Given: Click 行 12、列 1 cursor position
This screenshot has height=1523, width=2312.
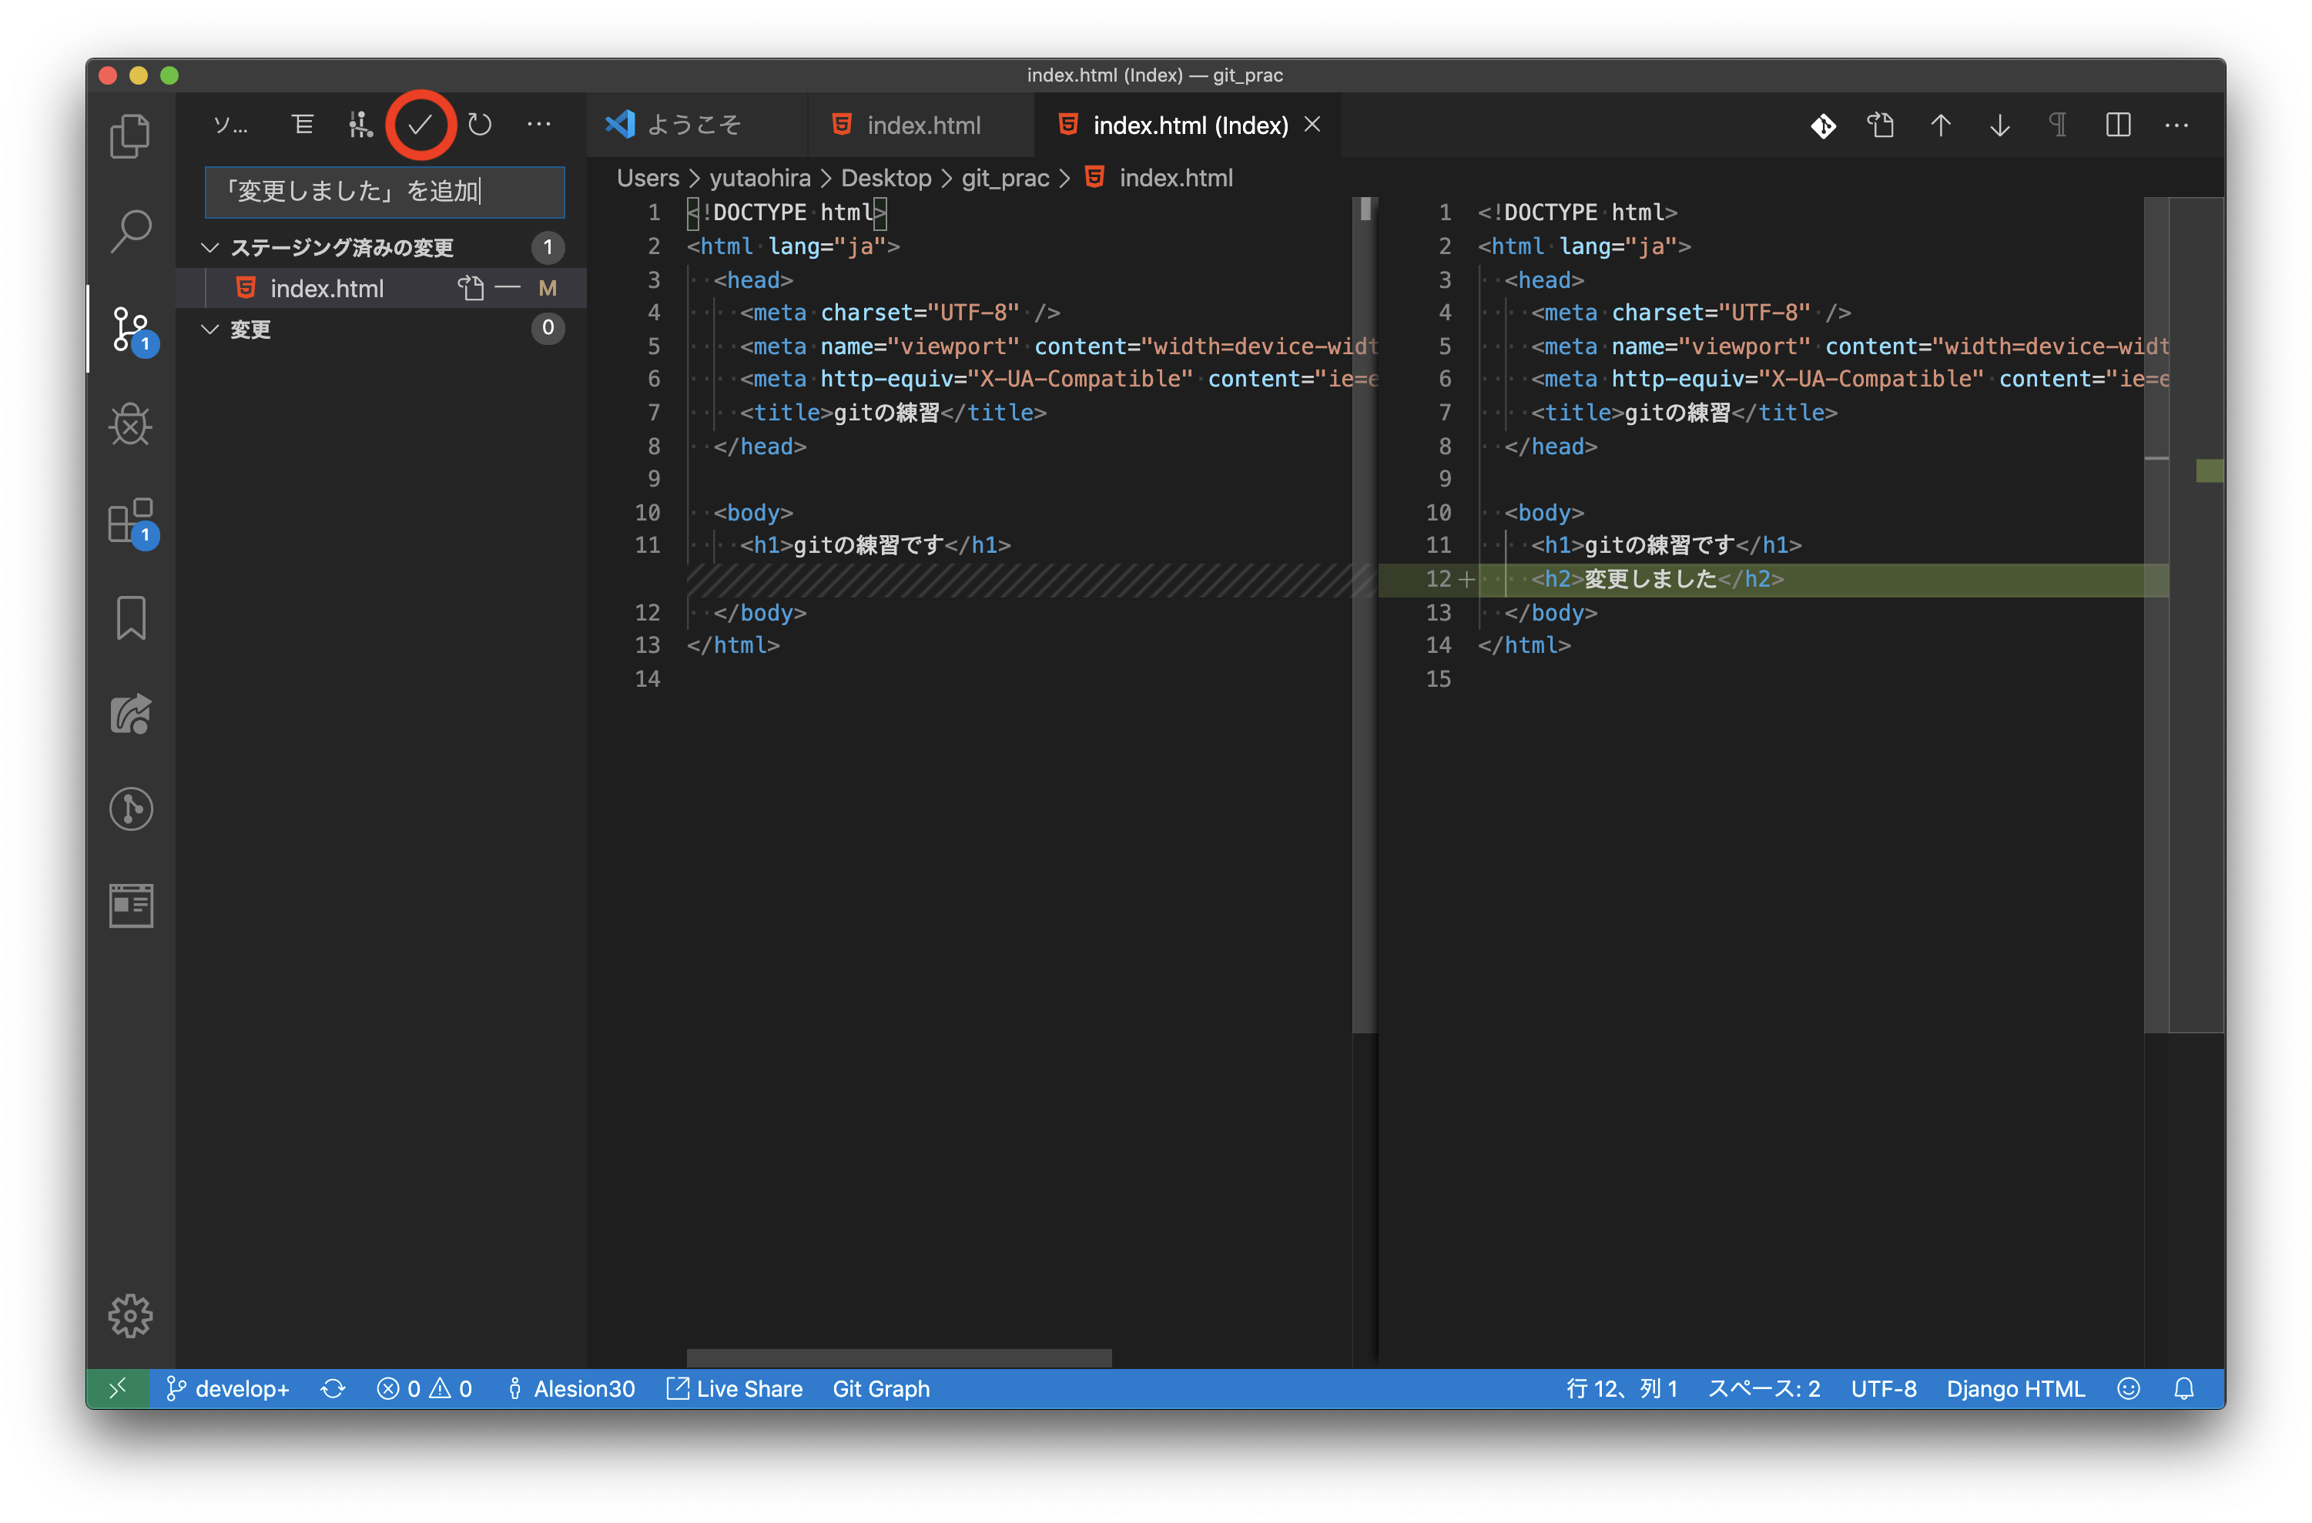Looking at the screenshot, I should click(x=1621, y=1389).
